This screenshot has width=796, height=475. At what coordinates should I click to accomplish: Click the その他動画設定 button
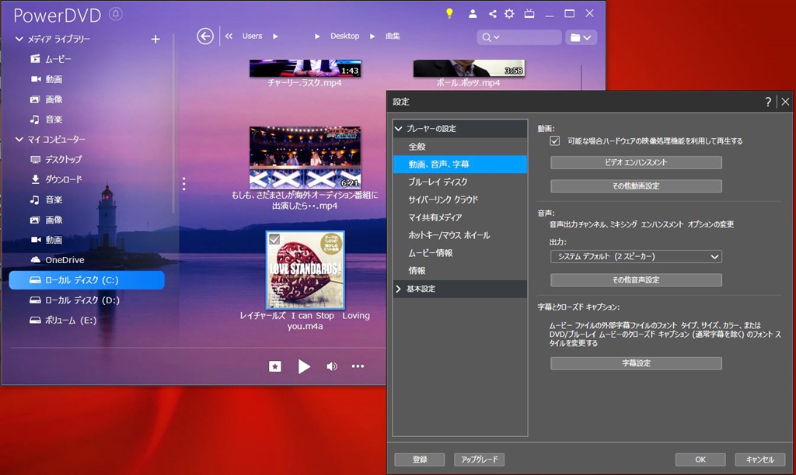(x=636, y=186)
